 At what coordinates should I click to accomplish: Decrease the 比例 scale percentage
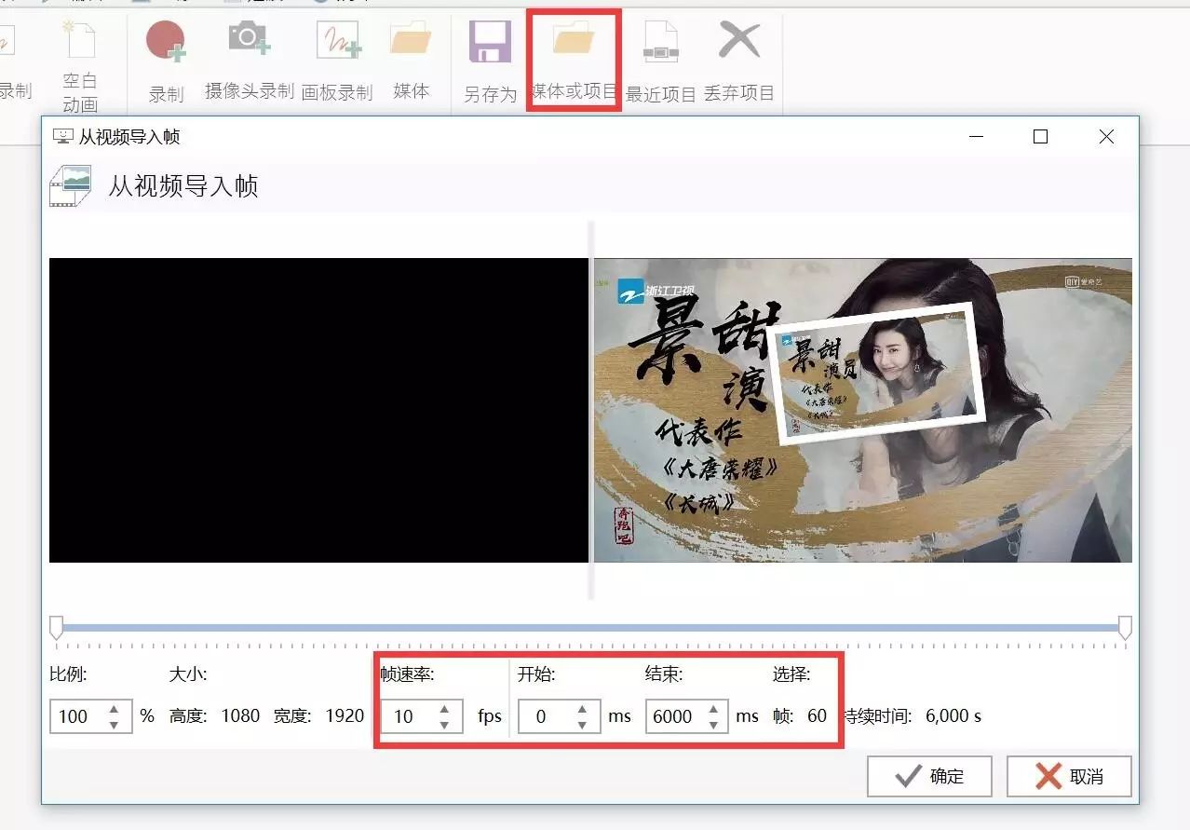[114, 724]
